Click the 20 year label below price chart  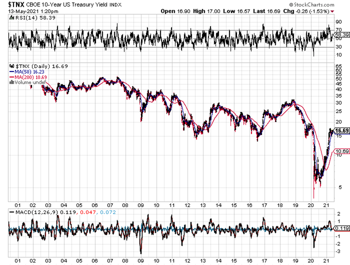tap(311, 205)
